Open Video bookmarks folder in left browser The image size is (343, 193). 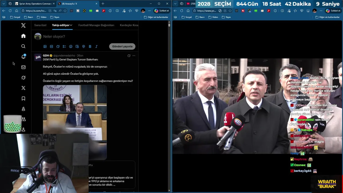point(42,17)
